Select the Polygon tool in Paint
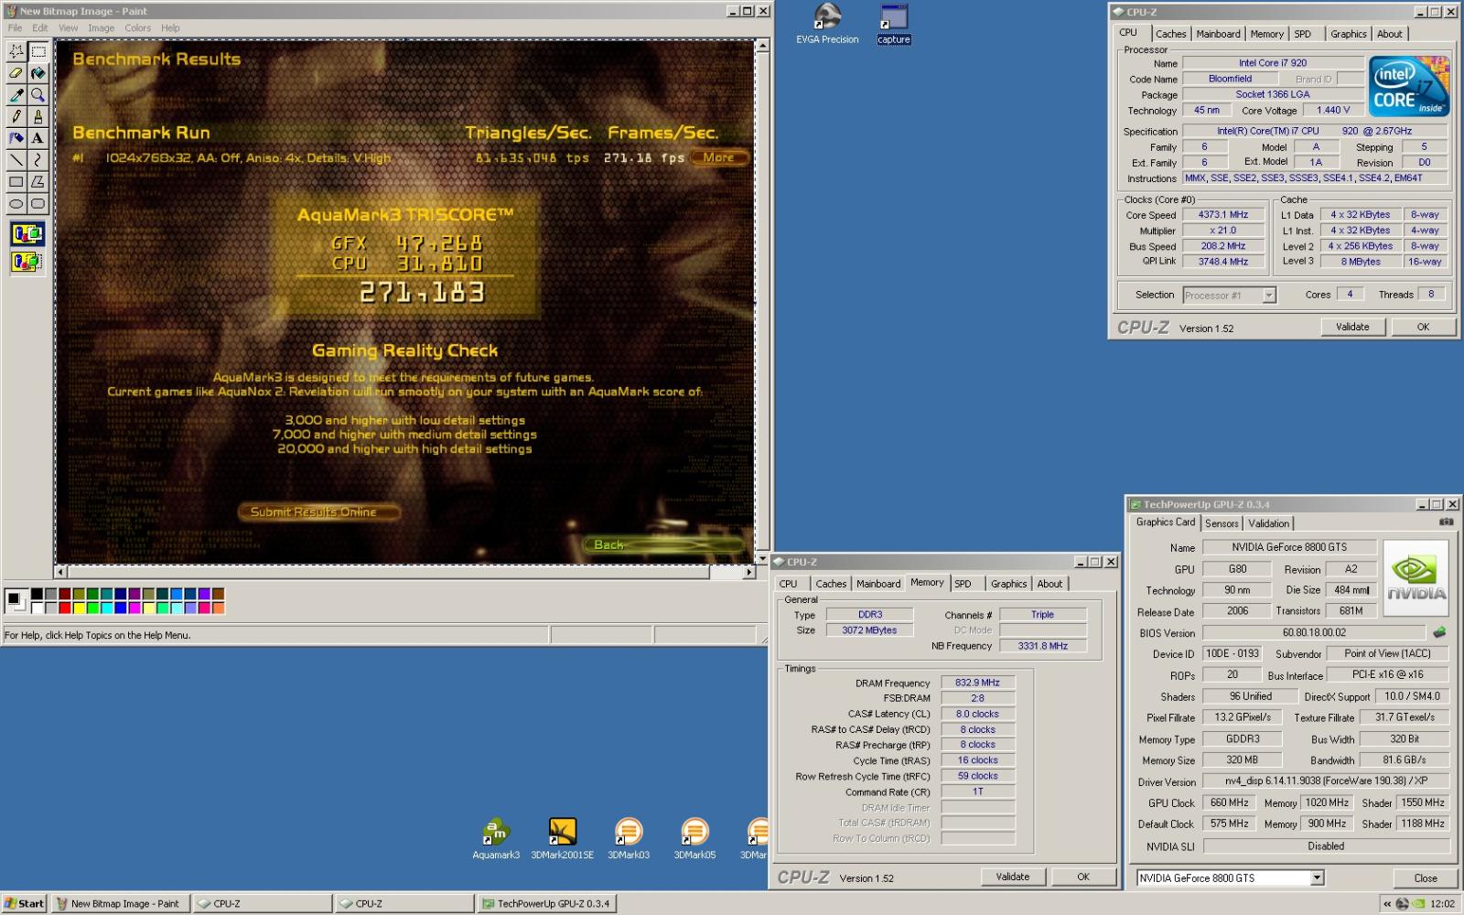Viewport: 1464px width, 915px height. click(38, 182)
